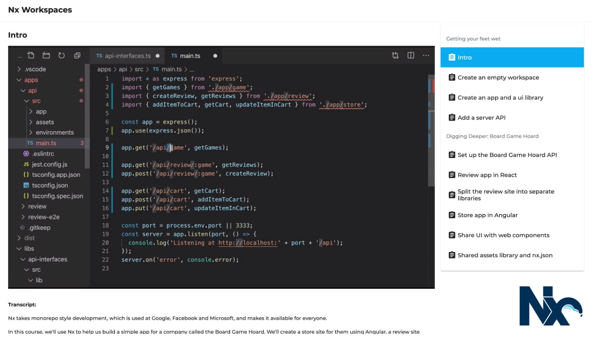Expand the assets folder

pyautogui.click(x=44, y=122)
